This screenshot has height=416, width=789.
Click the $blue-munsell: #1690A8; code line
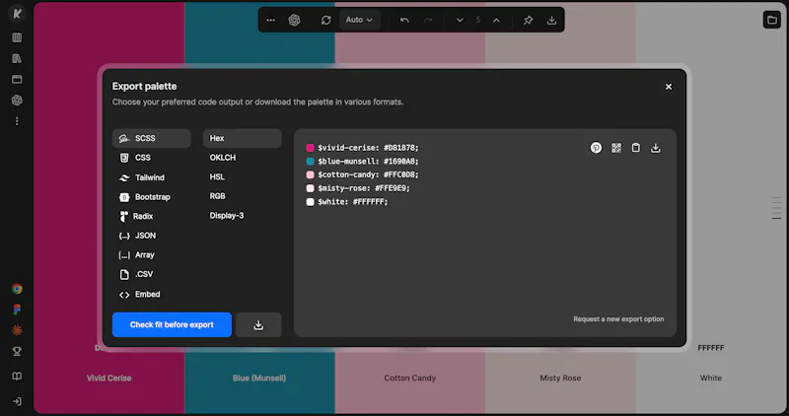[368, 161]
